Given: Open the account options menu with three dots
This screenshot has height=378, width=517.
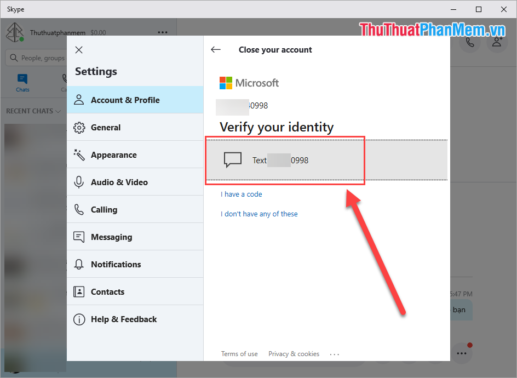Looking at the screenshot, I should pos(163,32).
